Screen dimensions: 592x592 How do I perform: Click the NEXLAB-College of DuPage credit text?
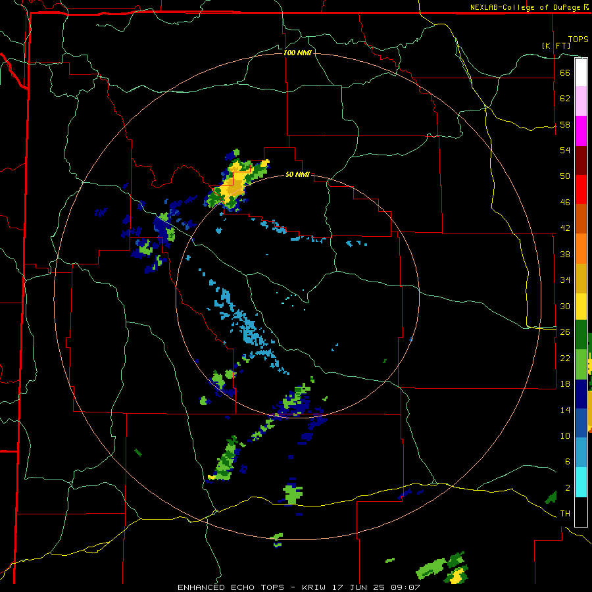526,7
